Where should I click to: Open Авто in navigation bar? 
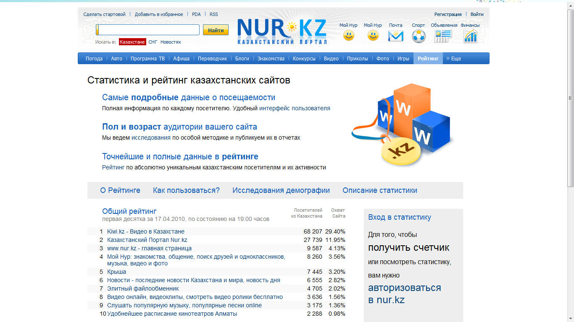(x=117, y=59)
